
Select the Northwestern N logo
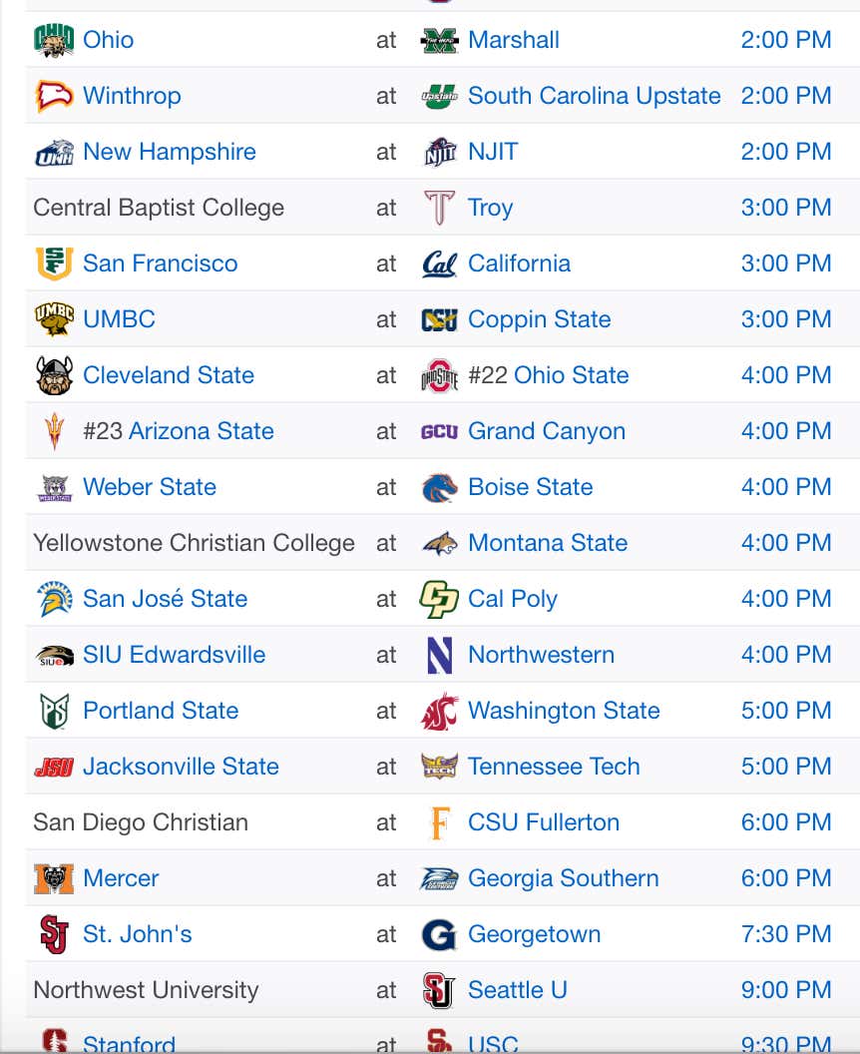point(439,656)
